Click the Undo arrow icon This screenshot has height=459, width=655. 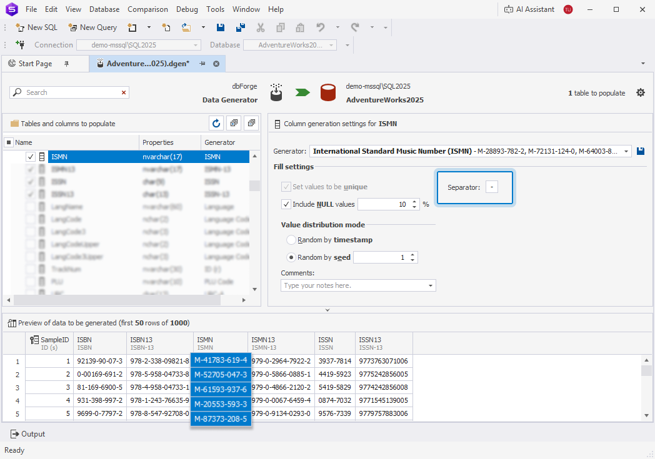pos(321,27)
